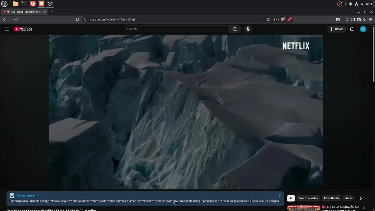Viewport: 375px width, 211px height.
Task: Open the Brave Wallet
Action: point(359,20)
